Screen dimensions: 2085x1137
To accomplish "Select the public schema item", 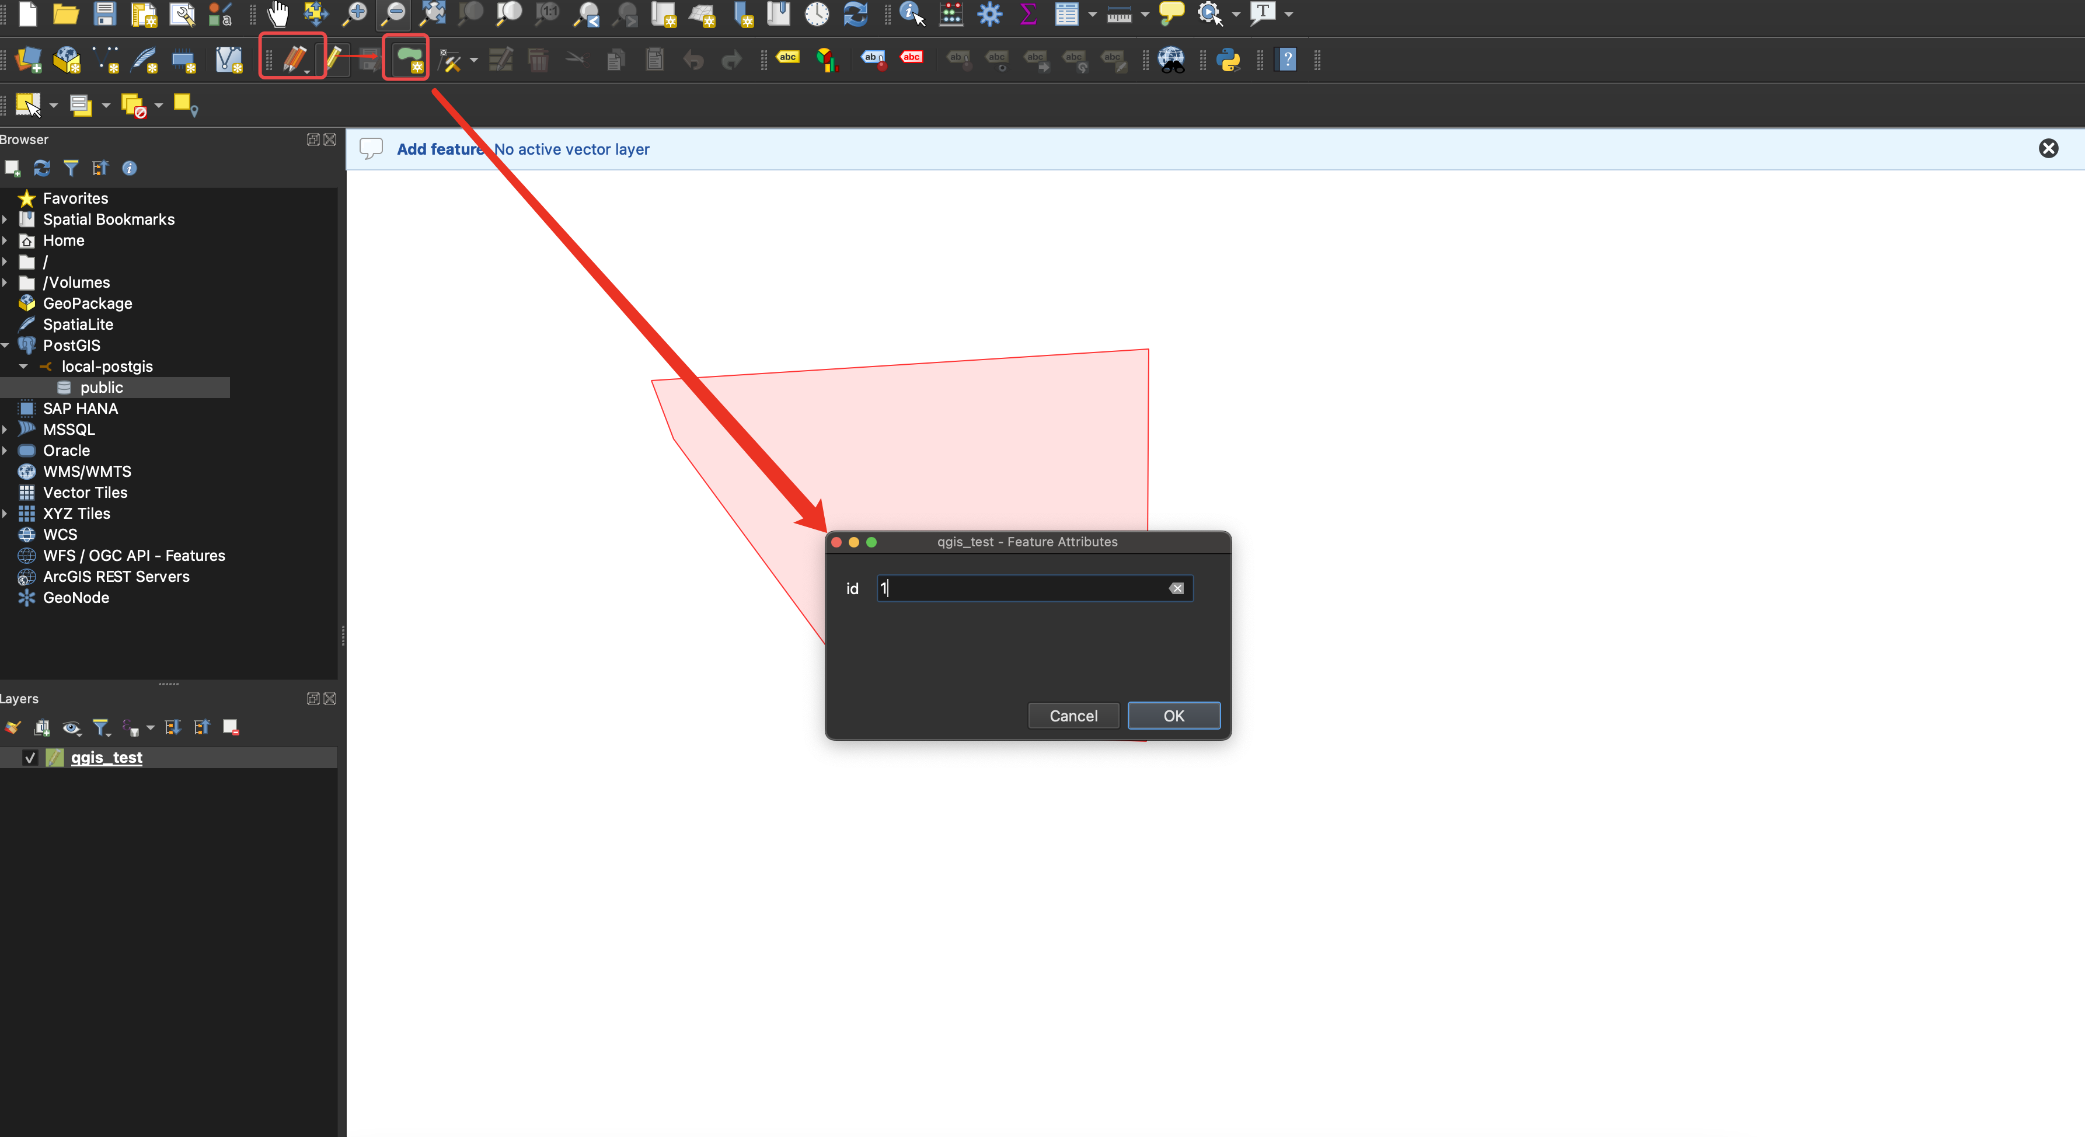I will tap(101, 388).
